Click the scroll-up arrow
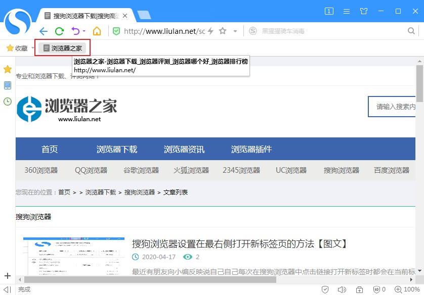Viewport: 424px width, 295px height. 419,61
